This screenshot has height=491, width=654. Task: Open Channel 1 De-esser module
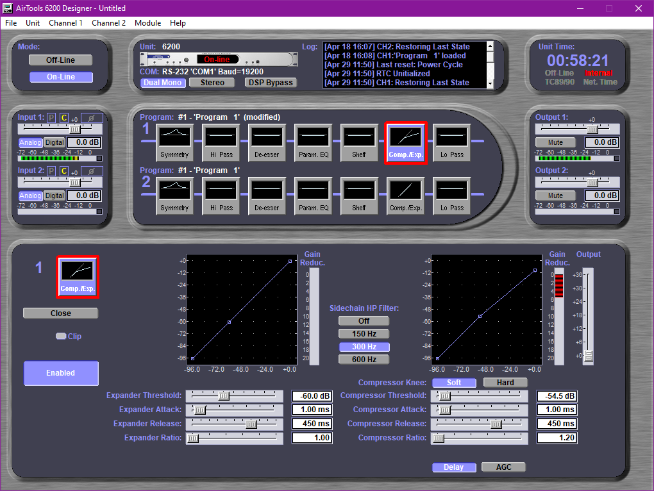(267, 143)
